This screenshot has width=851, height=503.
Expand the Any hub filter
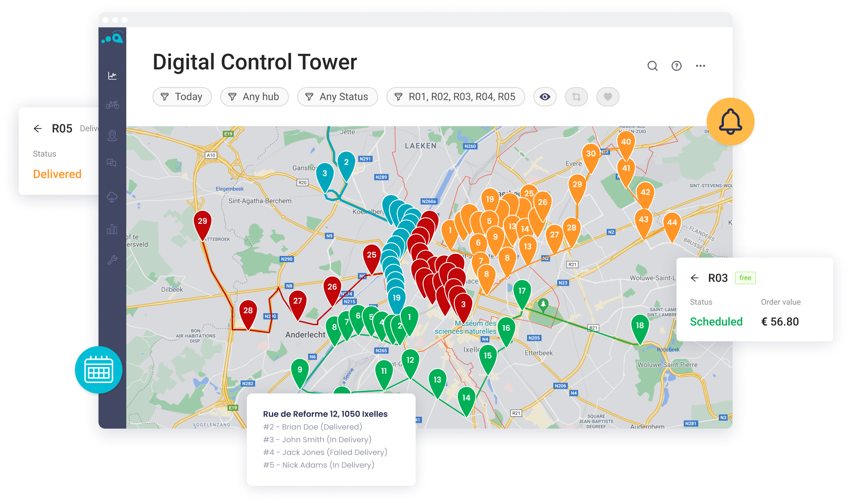click(x=254, y=97)
